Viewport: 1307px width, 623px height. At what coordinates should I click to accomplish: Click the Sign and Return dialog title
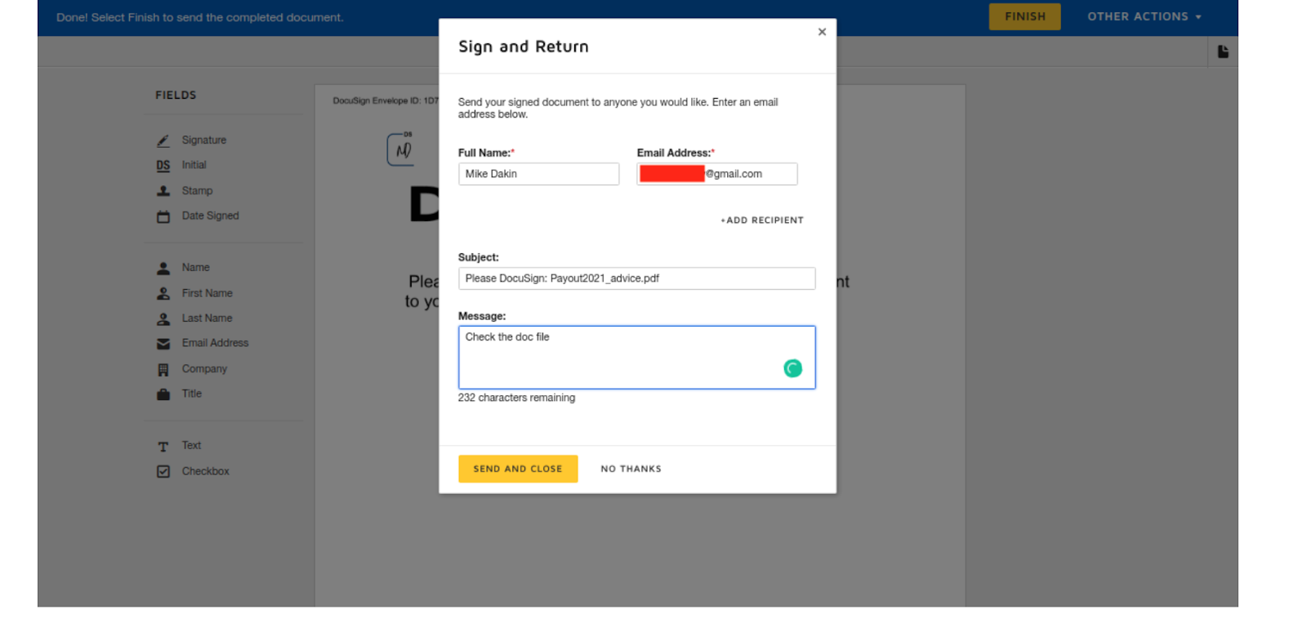pos(524,47)
